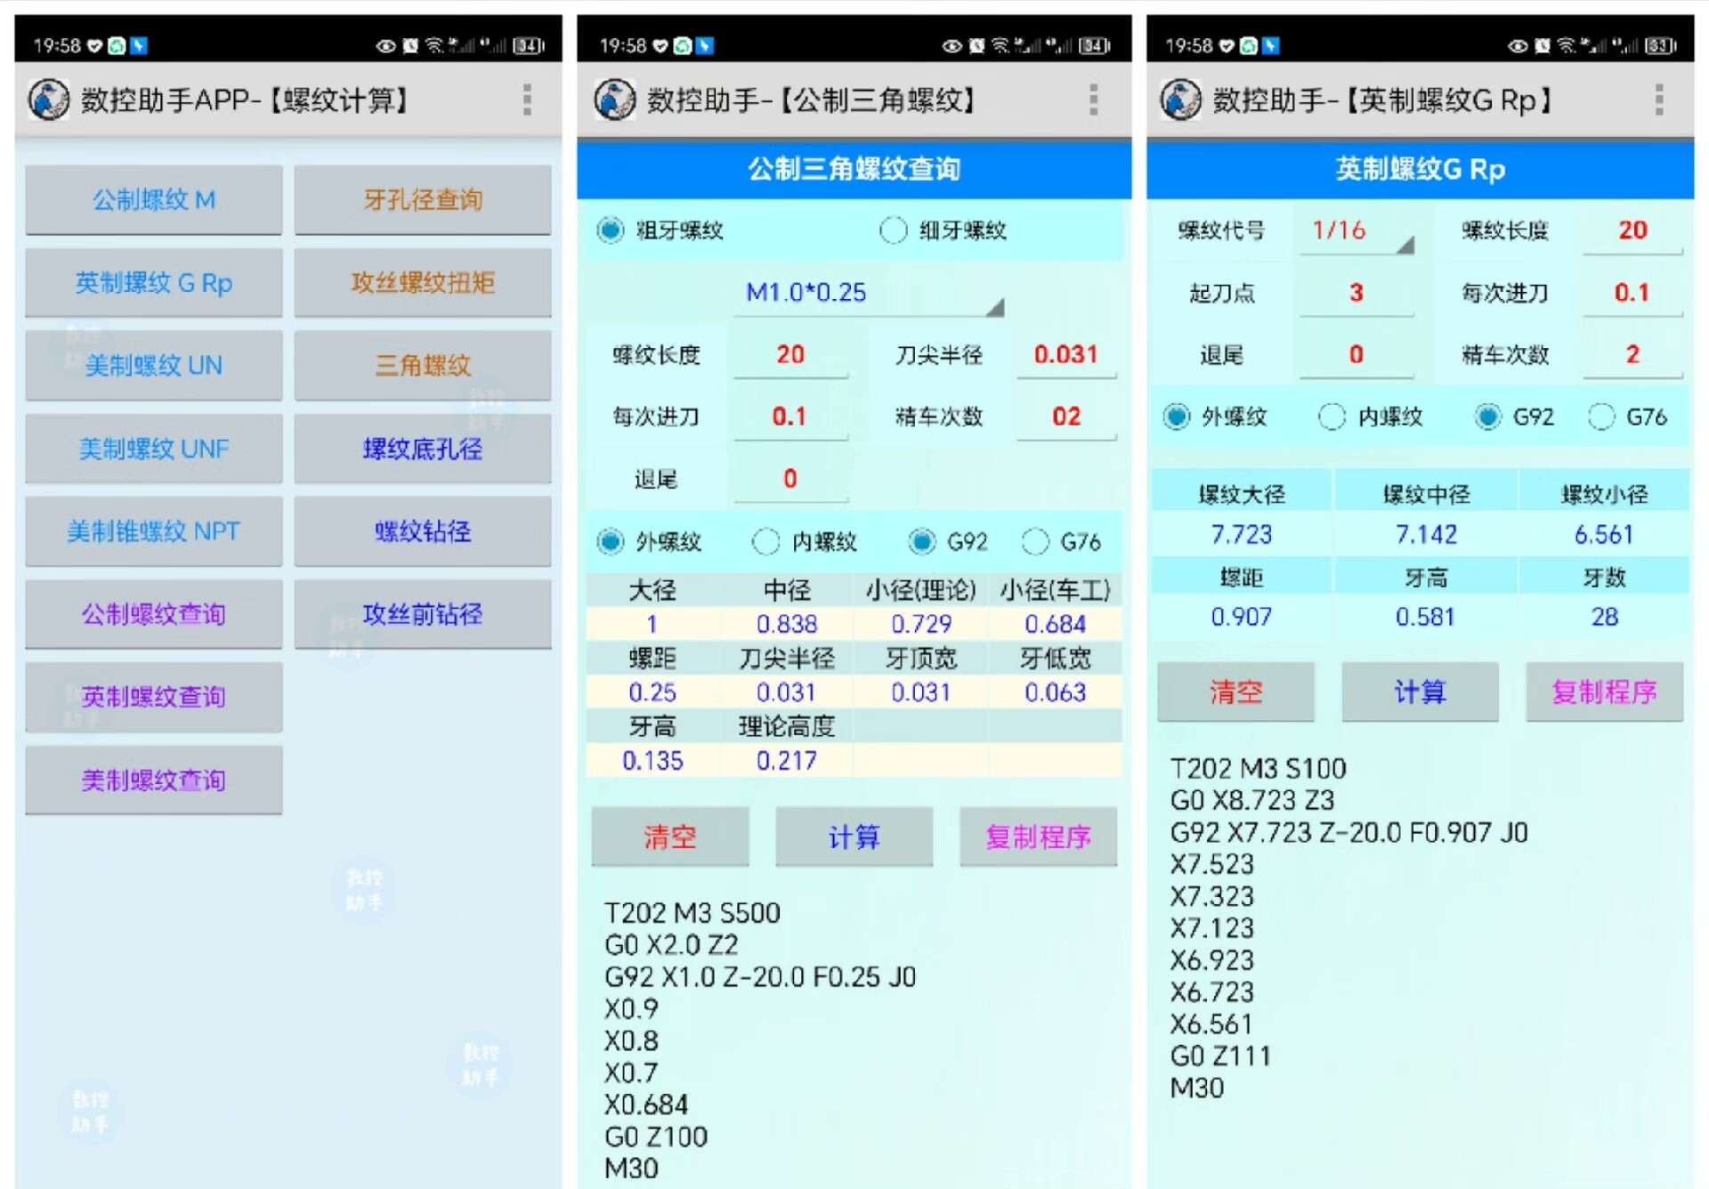Tap app logo in 公制三角螺纹 header

point(615,100)
